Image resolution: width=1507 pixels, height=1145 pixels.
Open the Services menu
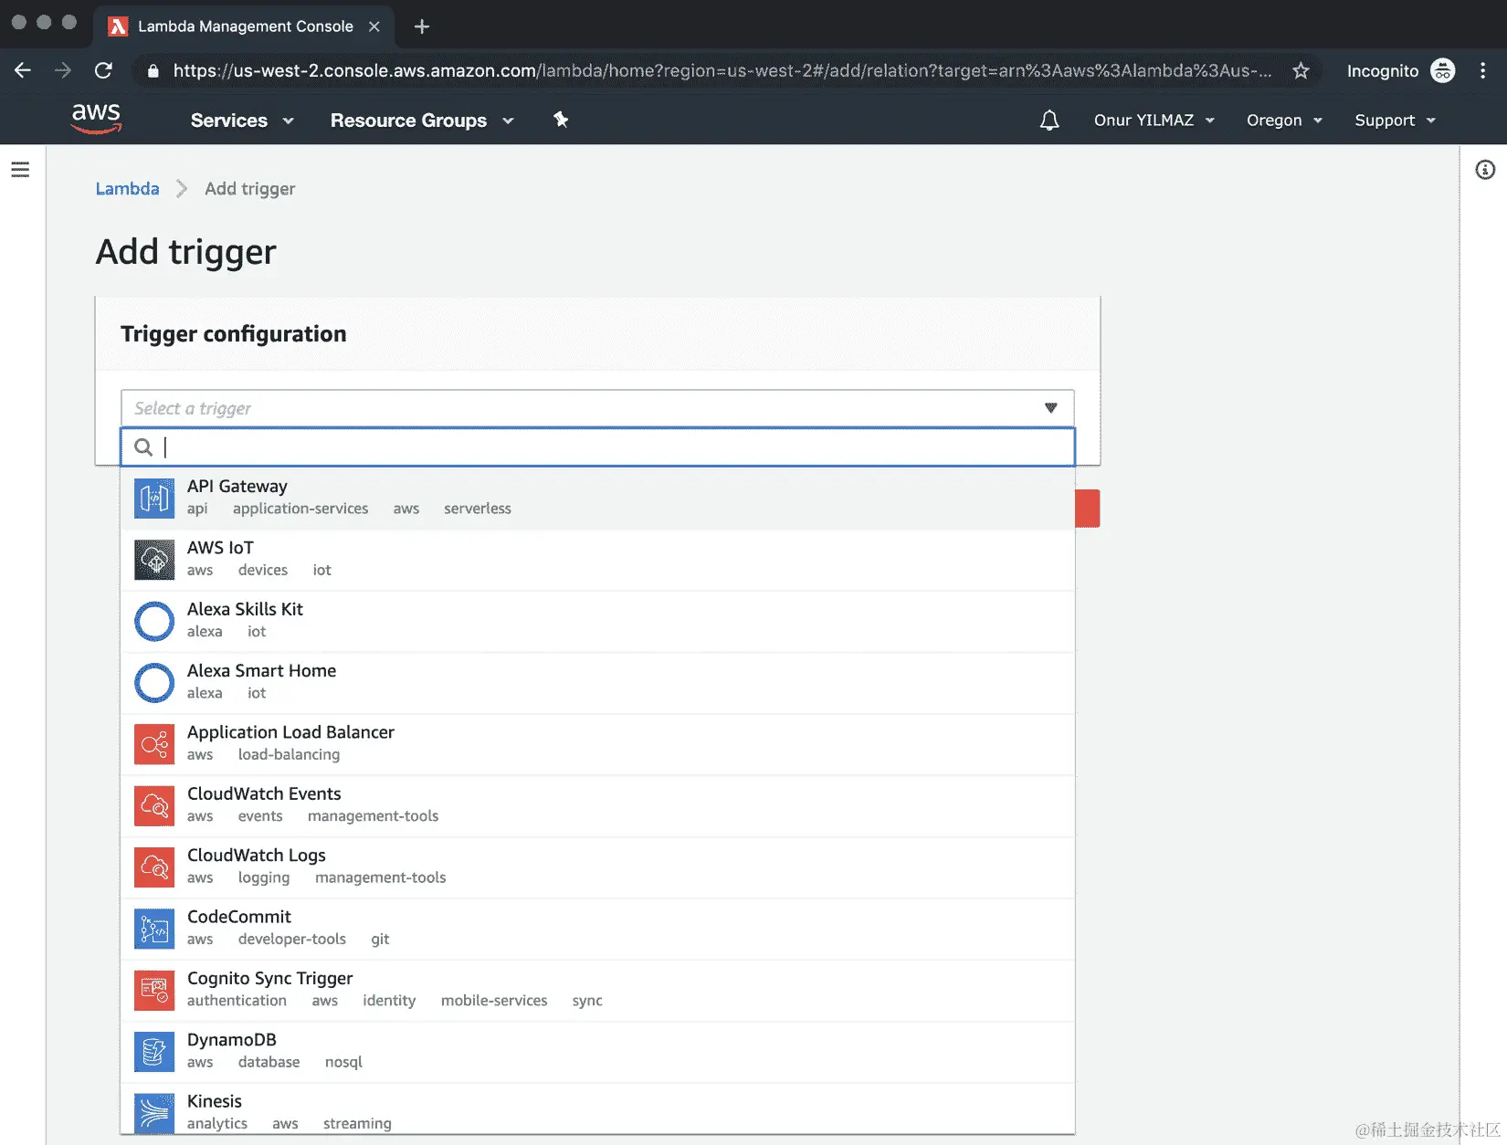[x=240, y=120]
